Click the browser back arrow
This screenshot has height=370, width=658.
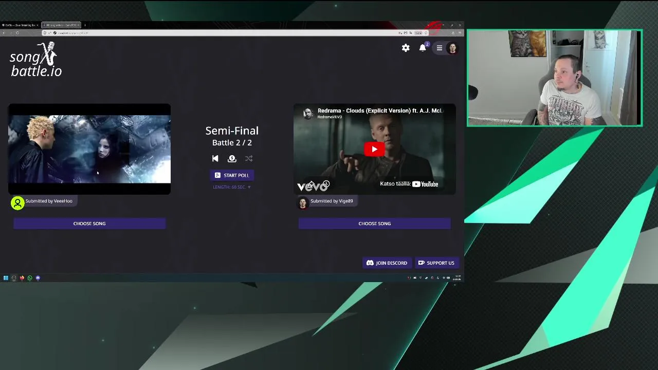point(4,33)
